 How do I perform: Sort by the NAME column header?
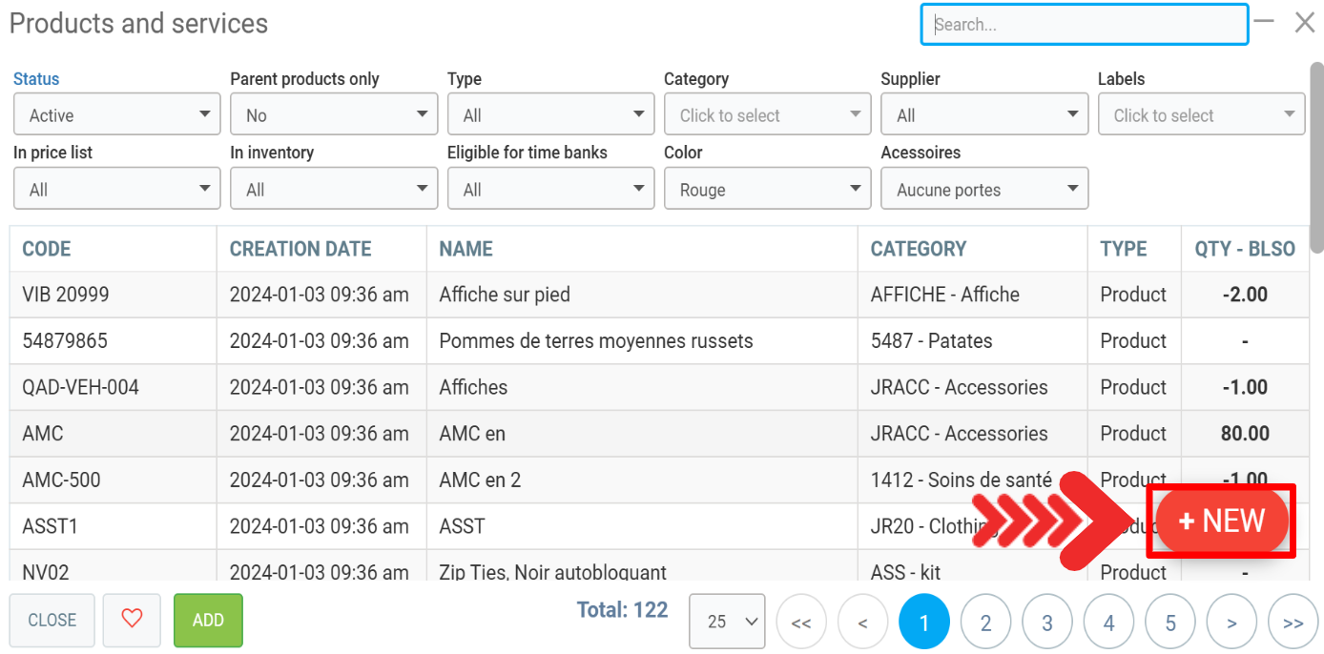click(x=465, y=249)
